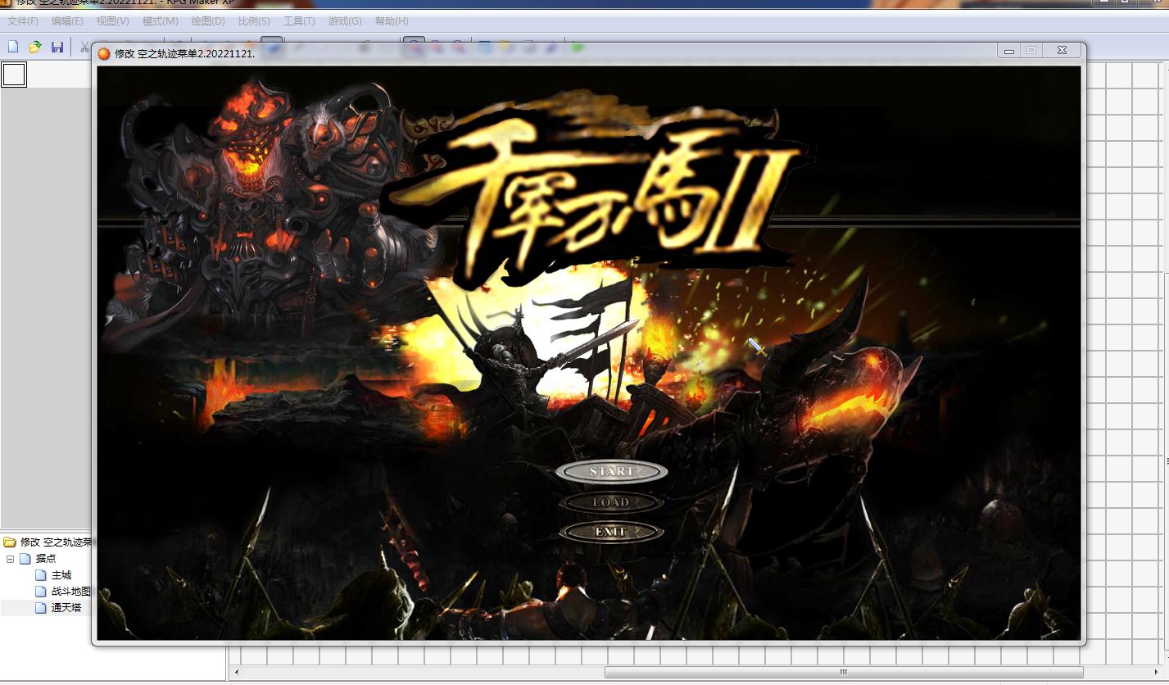Click the New Project toolbar icon
The image size is (1169, 685).
[x=13, y=48]
